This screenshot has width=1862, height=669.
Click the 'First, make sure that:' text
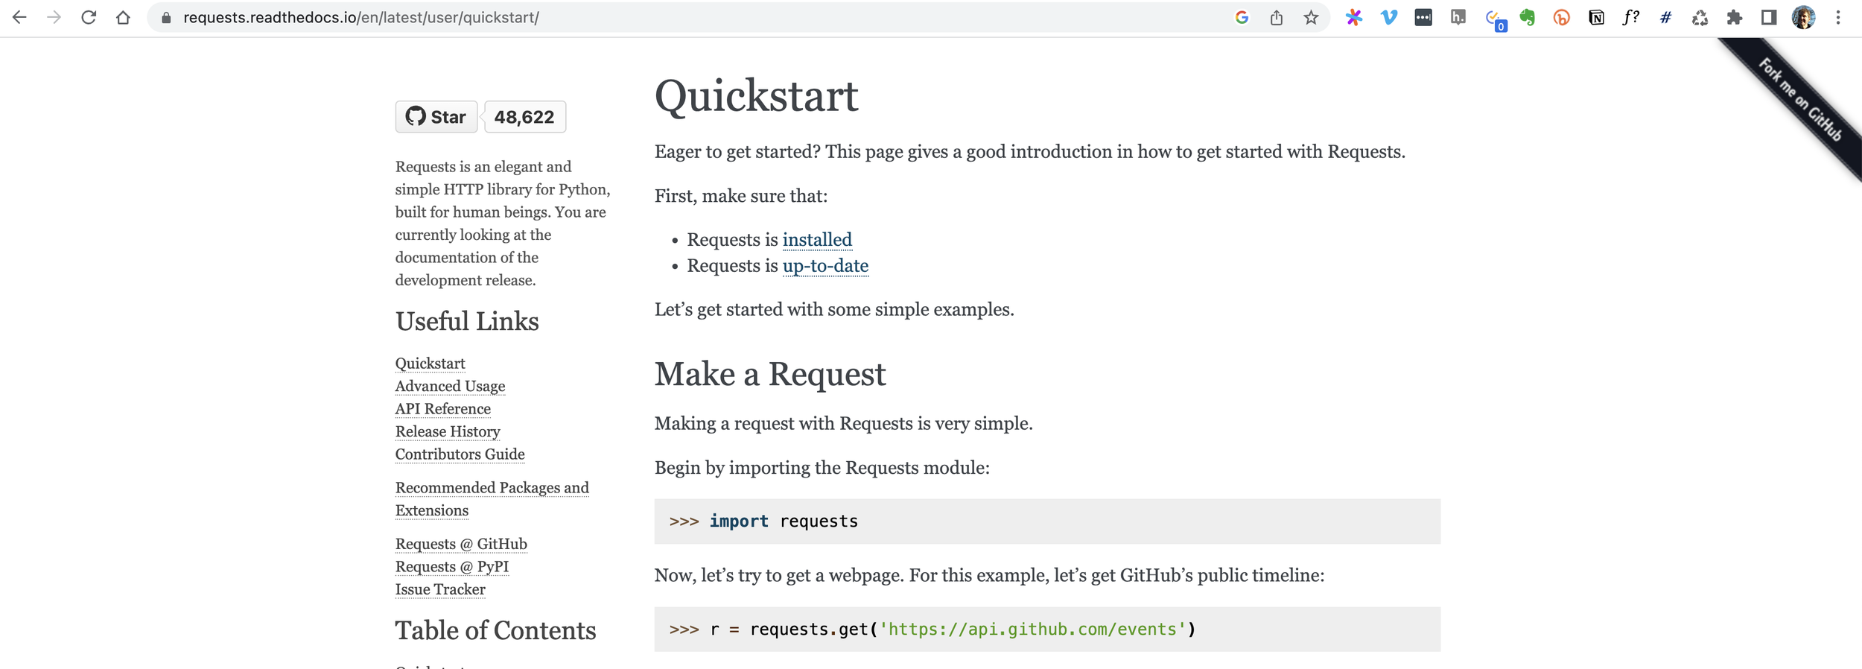pyautogui.click(x=741, y=196)
